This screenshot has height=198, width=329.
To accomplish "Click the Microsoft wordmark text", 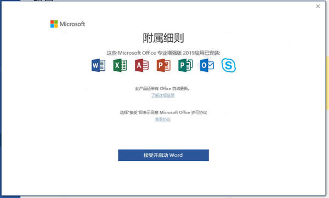I will click(x=72, y=24).
